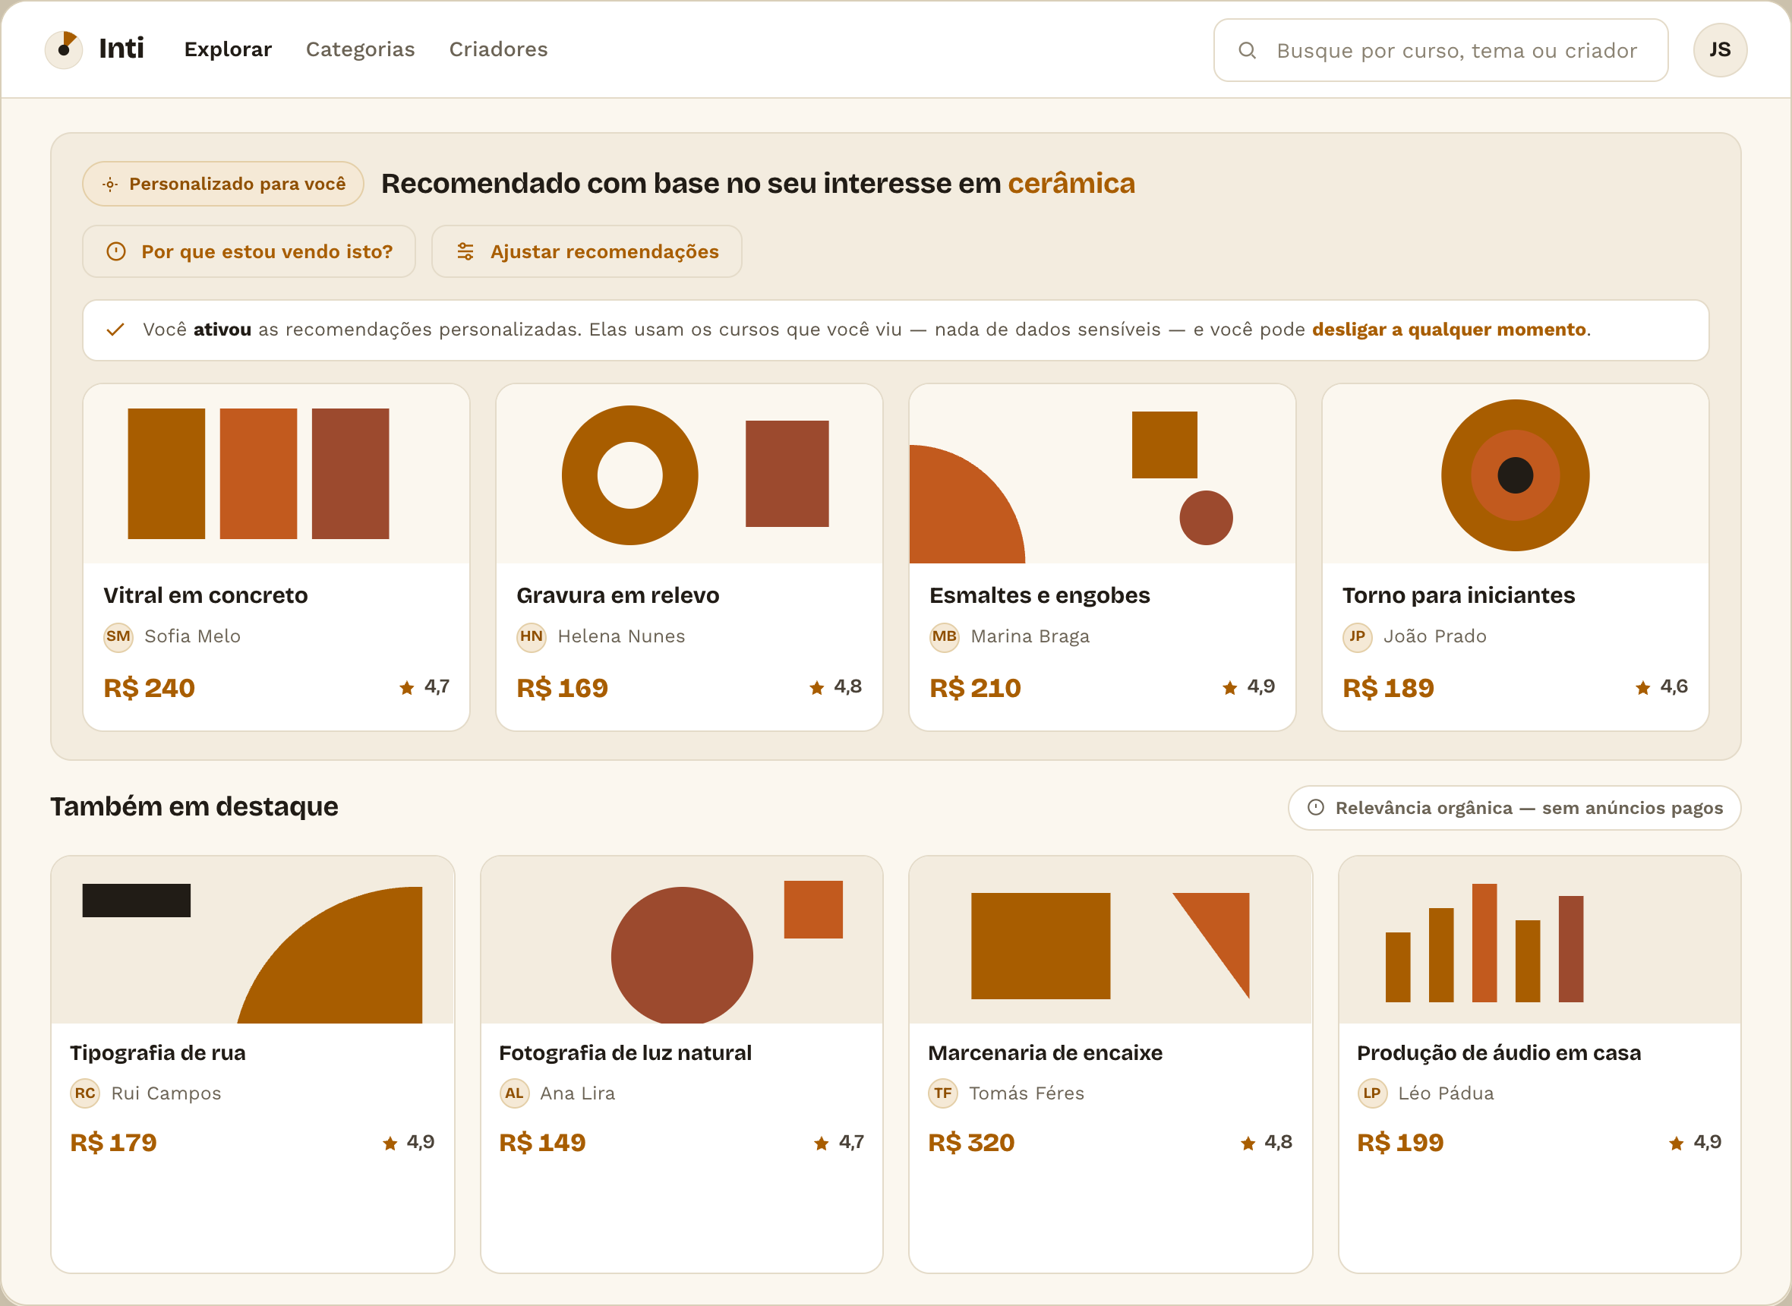This screenshot has height=1306, width=1792.
Task: Open the Criadores nav item
Action: (x=499, y=50)
